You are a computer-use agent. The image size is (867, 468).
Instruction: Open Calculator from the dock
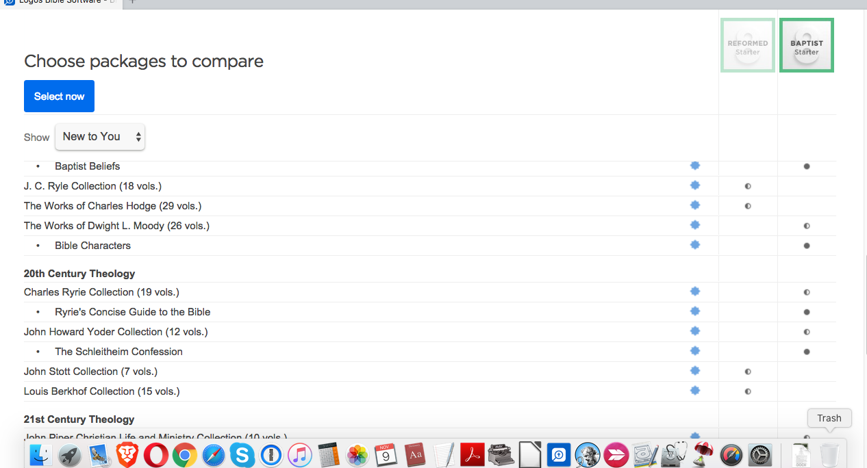[x=329, y=454]
